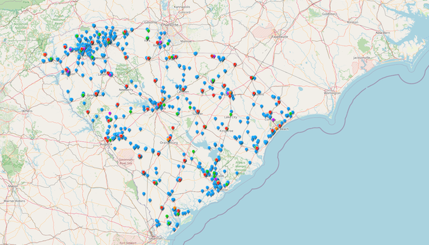429x245 pixels.
Task: Click the Lake City label
Action: [230, 117]
